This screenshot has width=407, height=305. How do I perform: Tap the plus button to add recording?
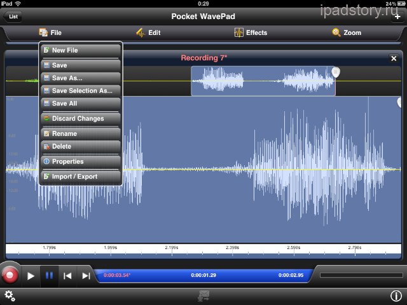click(397, 17)
